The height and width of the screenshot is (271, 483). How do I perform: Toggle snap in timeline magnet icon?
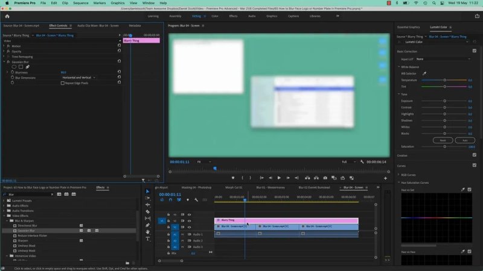click(x=170, y=200)
